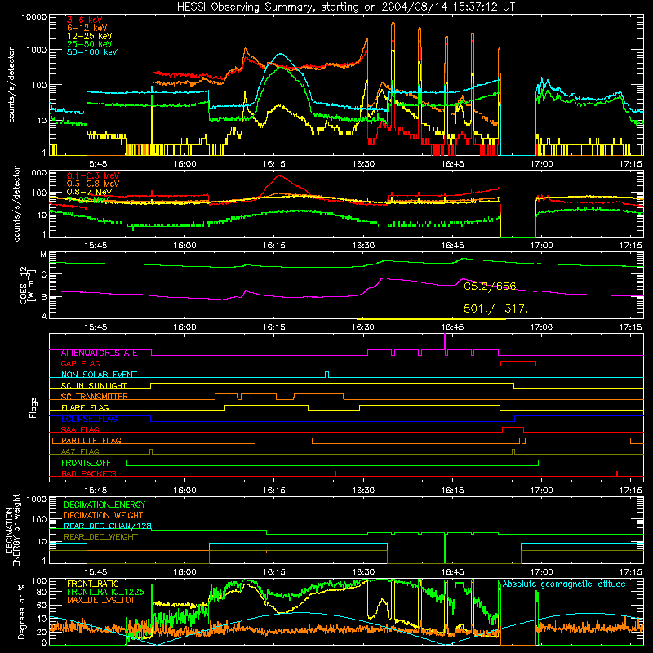
Task: Click the M class tick on GOES axis
Action: tap(43, 255)
